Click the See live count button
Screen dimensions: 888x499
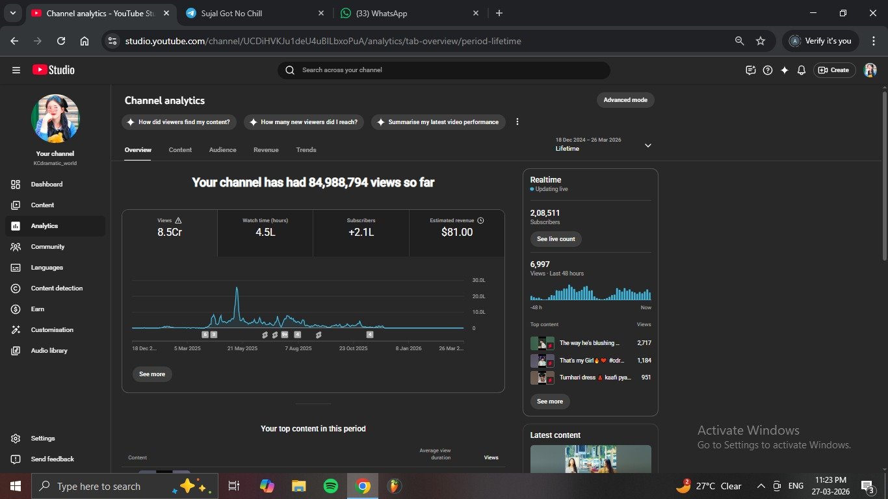click(556, 239)
